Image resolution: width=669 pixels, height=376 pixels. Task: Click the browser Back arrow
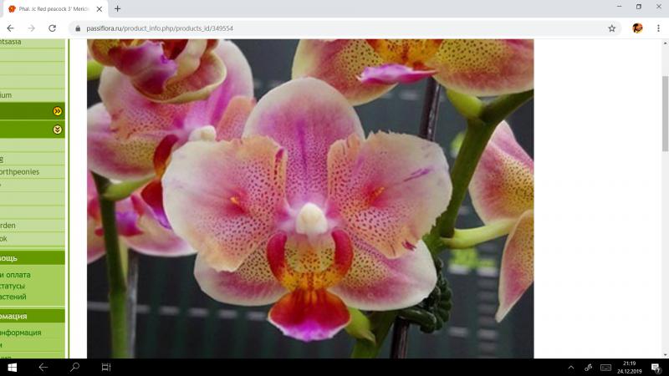point(10,28)
